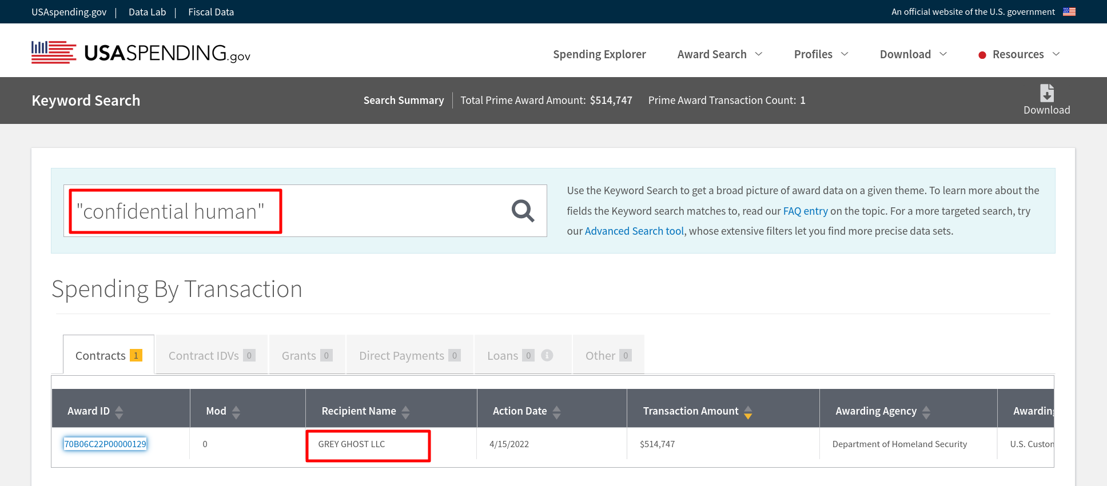Select the Direct Payments tab

pos(409,355)
